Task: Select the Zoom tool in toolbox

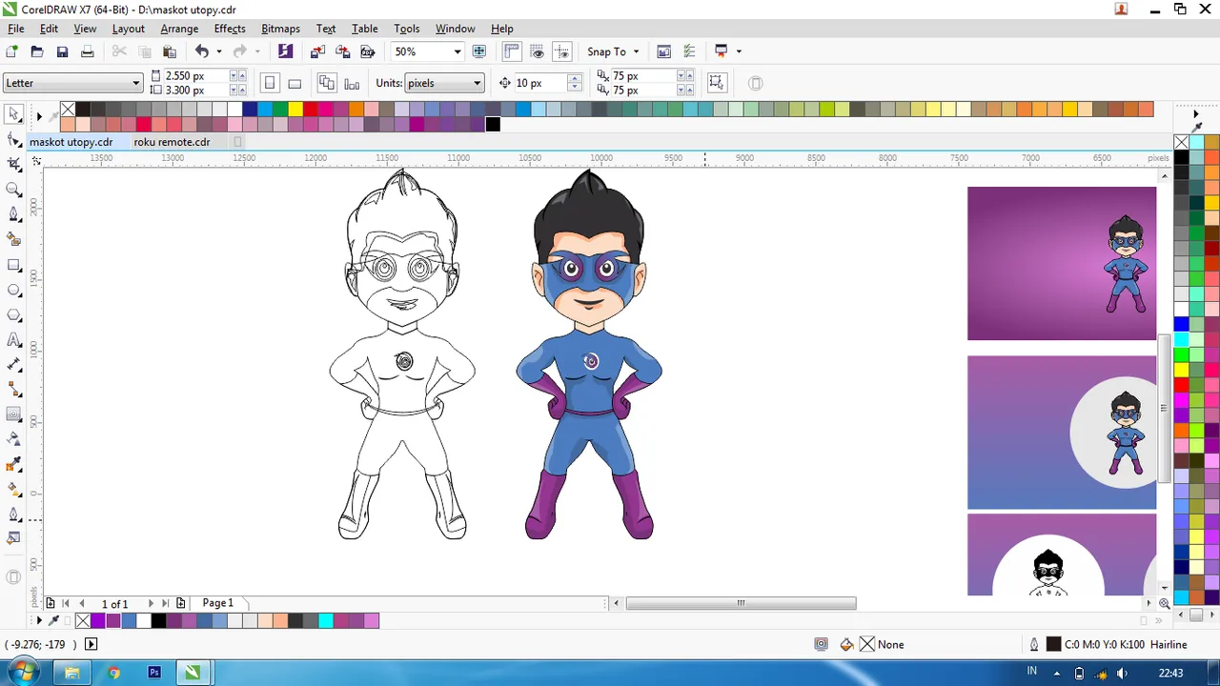Action: (x=13, y=190)
